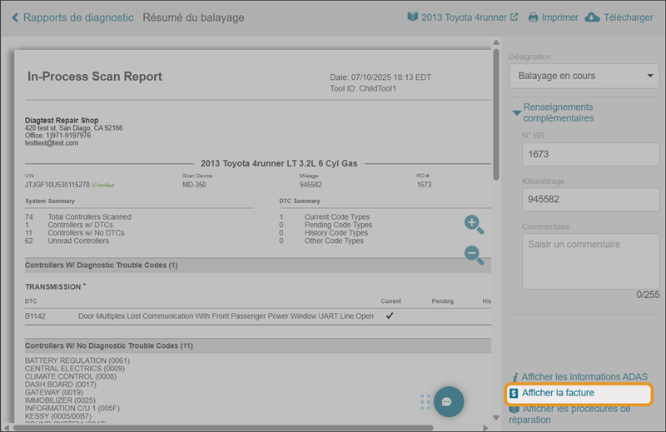This screenshot has width=666, height=432.
Task: Click the dotted drag handle beside chat button
Action: click(425, 401)
